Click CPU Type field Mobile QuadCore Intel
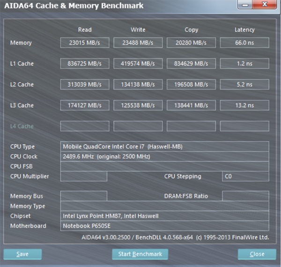281x267 pixels. (164, 146)
